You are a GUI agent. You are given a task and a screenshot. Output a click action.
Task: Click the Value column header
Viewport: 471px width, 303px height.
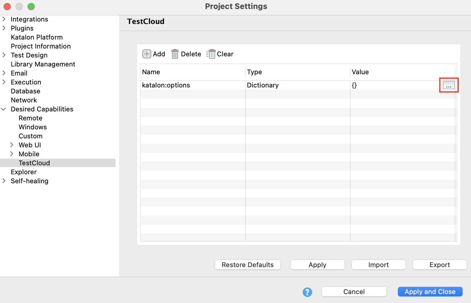tap(360, 72)
